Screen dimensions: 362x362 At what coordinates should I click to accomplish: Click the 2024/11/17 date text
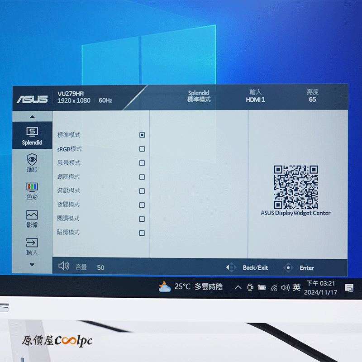321,292
